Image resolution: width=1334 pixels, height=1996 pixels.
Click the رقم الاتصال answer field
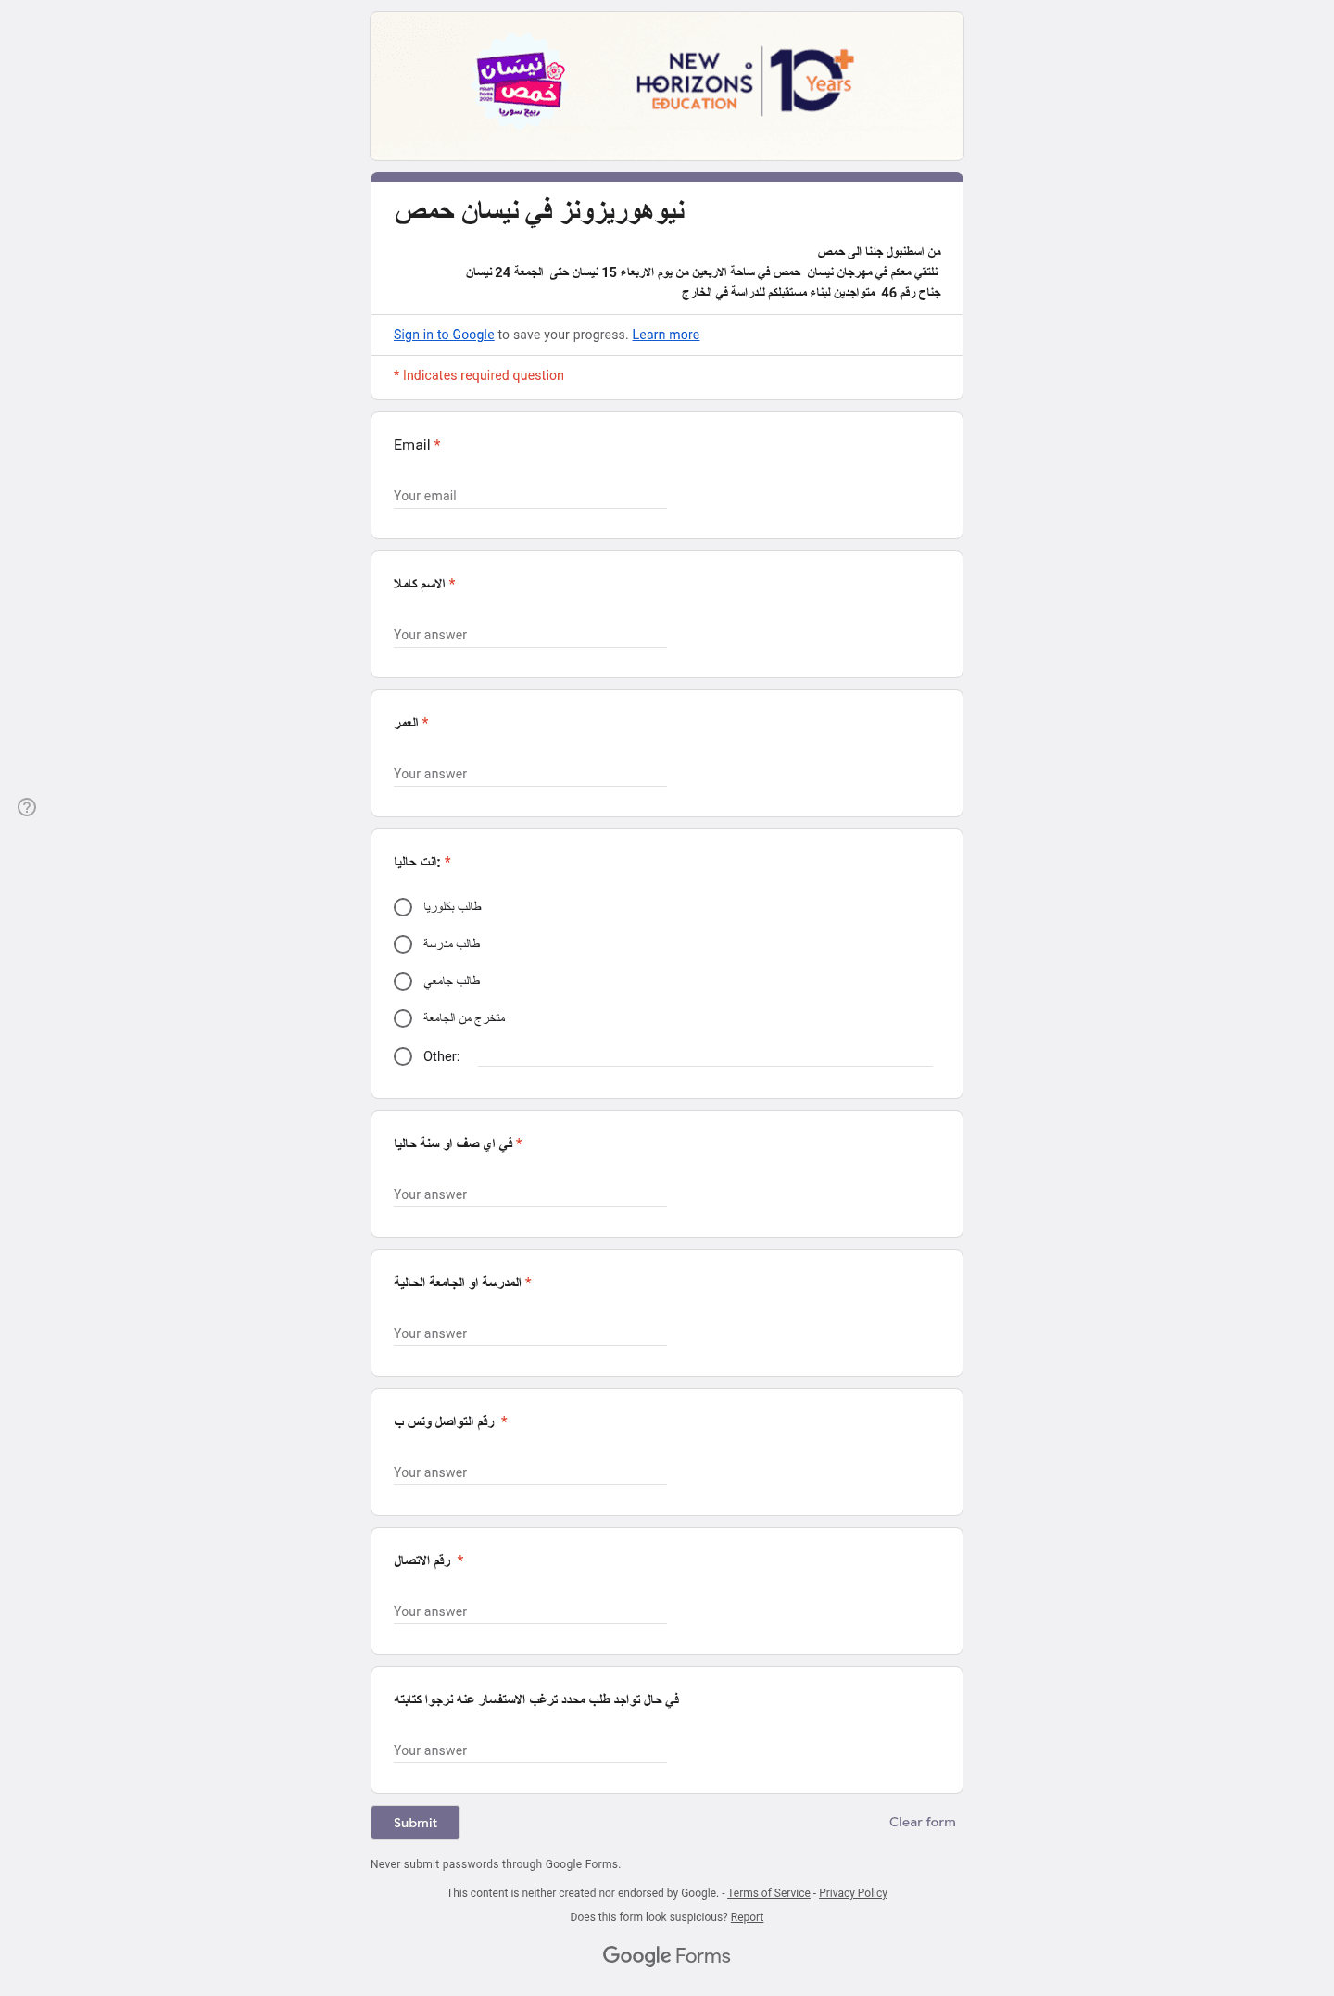pos(530,1611)
